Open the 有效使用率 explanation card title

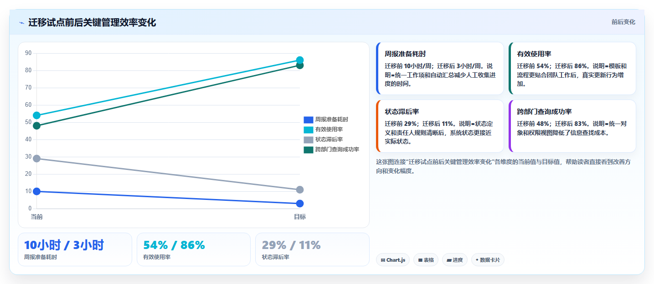coord(534,54)
